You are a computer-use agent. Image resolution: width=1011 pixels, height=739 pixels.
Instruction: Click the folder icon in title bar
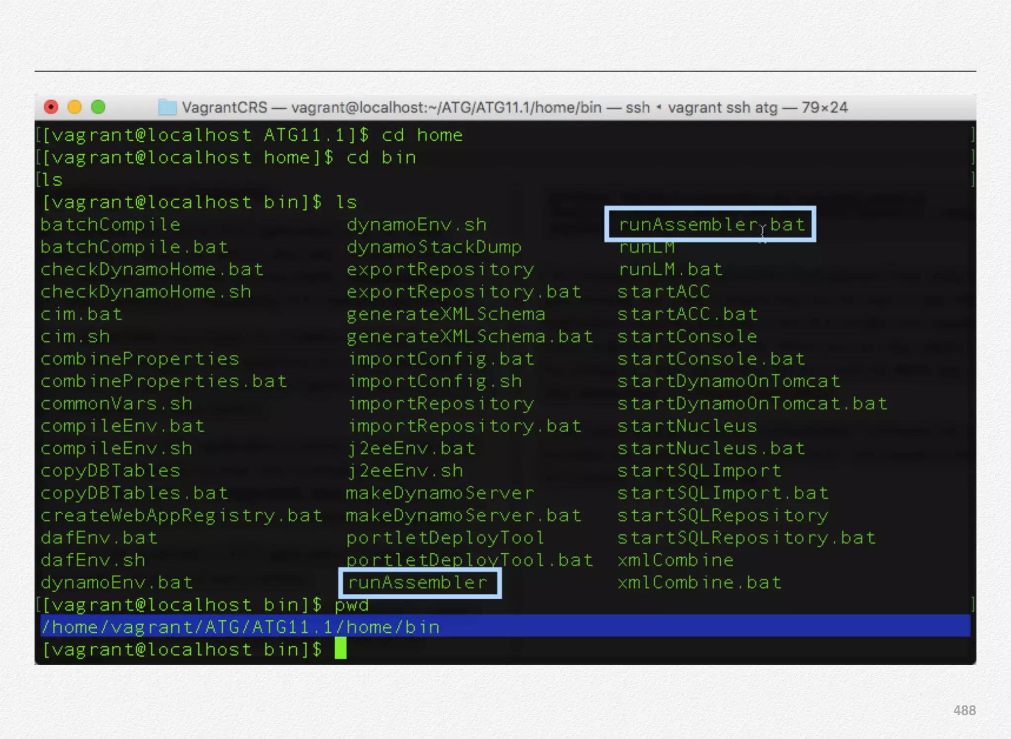pyautogui.click(x=167, y=107)
